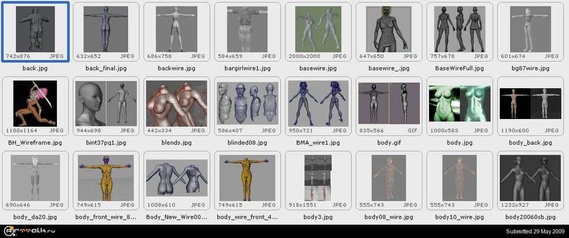Image resolution: width=569 pixels, height=238 pixels.
Task: Open the body_wire_front_4 image thumbnail
Action: click(x=248, y=178)
